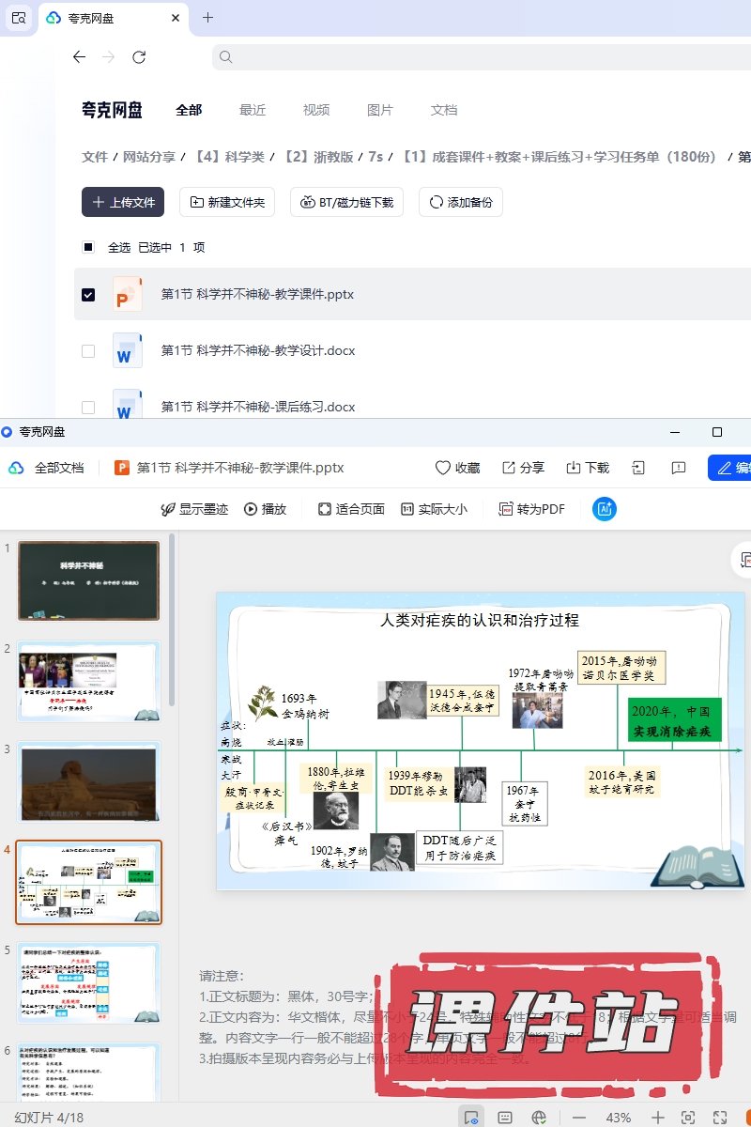Open the 【2】浙教版 breadcrumb folder
The height and width of the screenshot is (1127, 751).
pos(318,157)
